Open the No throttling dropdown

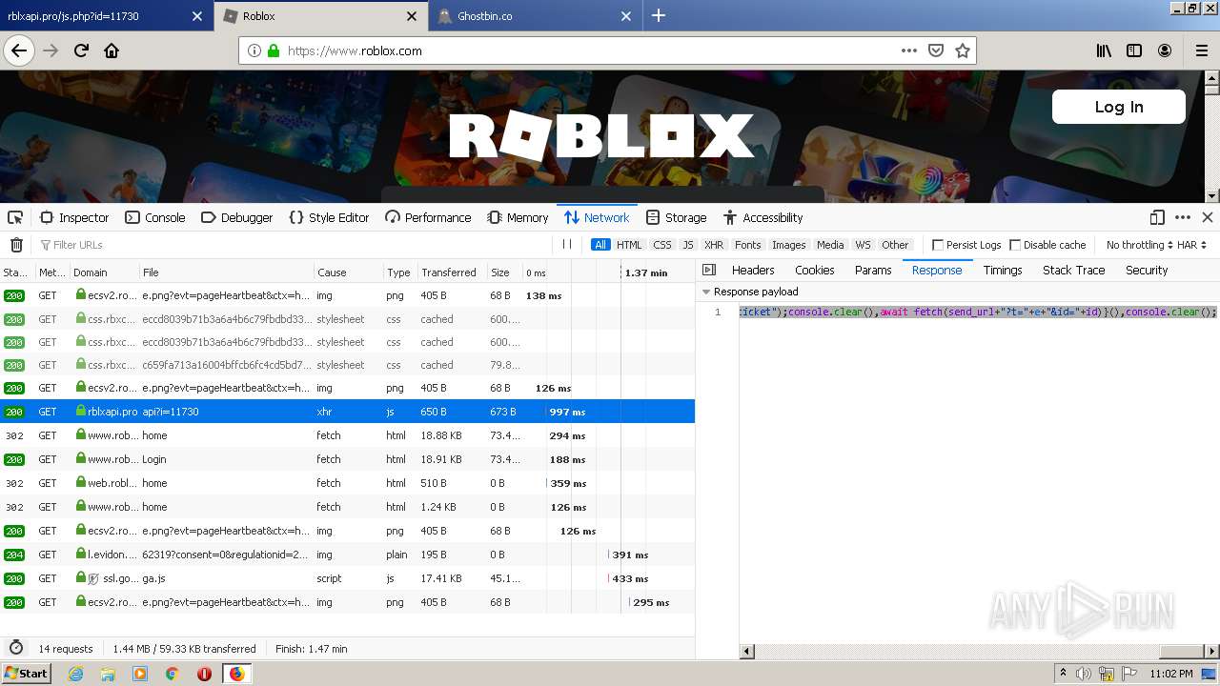pyautogui.click(x=1139, y=245)
